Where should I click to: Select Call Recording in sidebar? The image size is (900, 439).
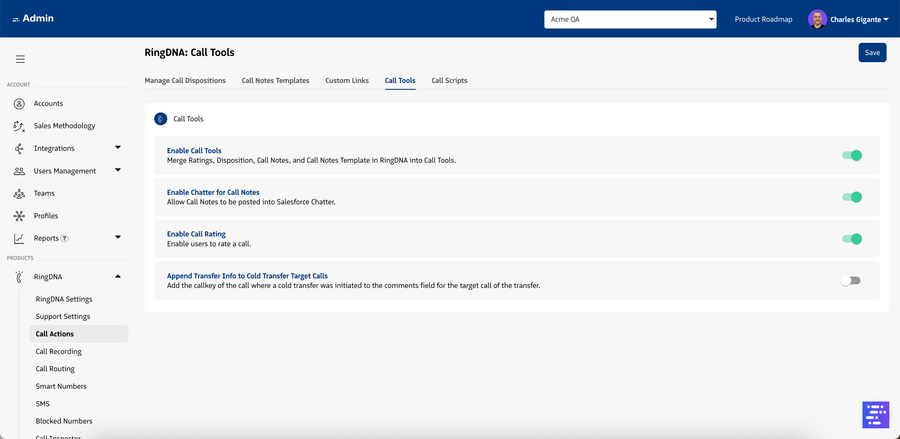[x=58, y=351]
